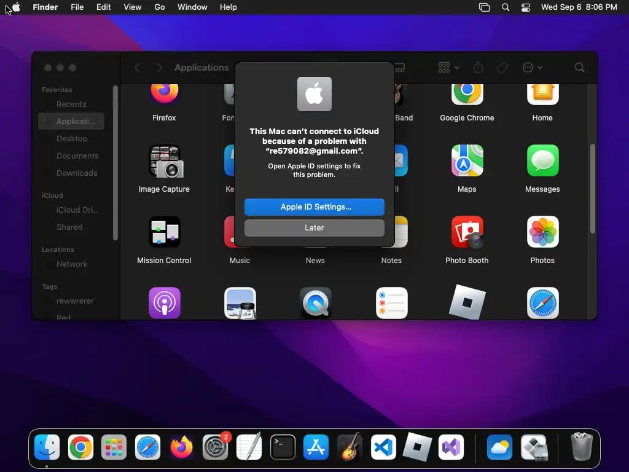
Task: Open Spotlight search in menu bar
Action: 506,7
